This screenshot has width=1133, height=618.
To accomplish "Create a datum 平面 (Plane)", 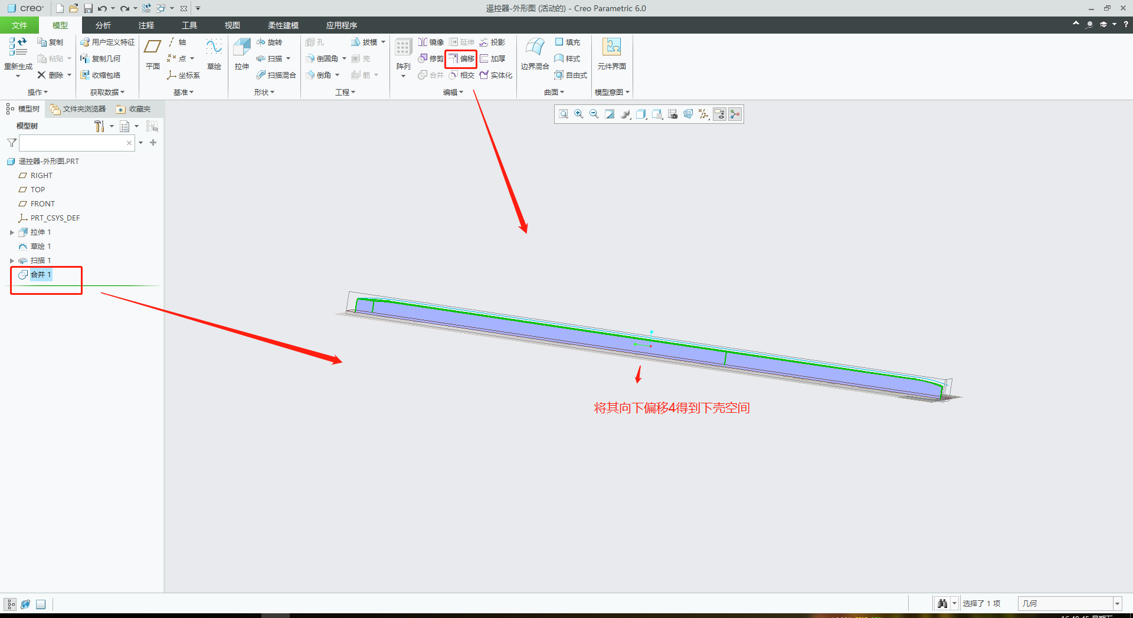I will 153,54.
